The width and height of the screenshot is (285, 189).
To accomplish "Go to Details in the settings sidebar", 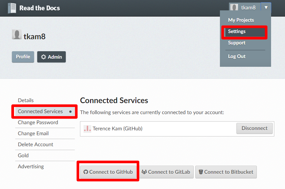I will 26,100.
